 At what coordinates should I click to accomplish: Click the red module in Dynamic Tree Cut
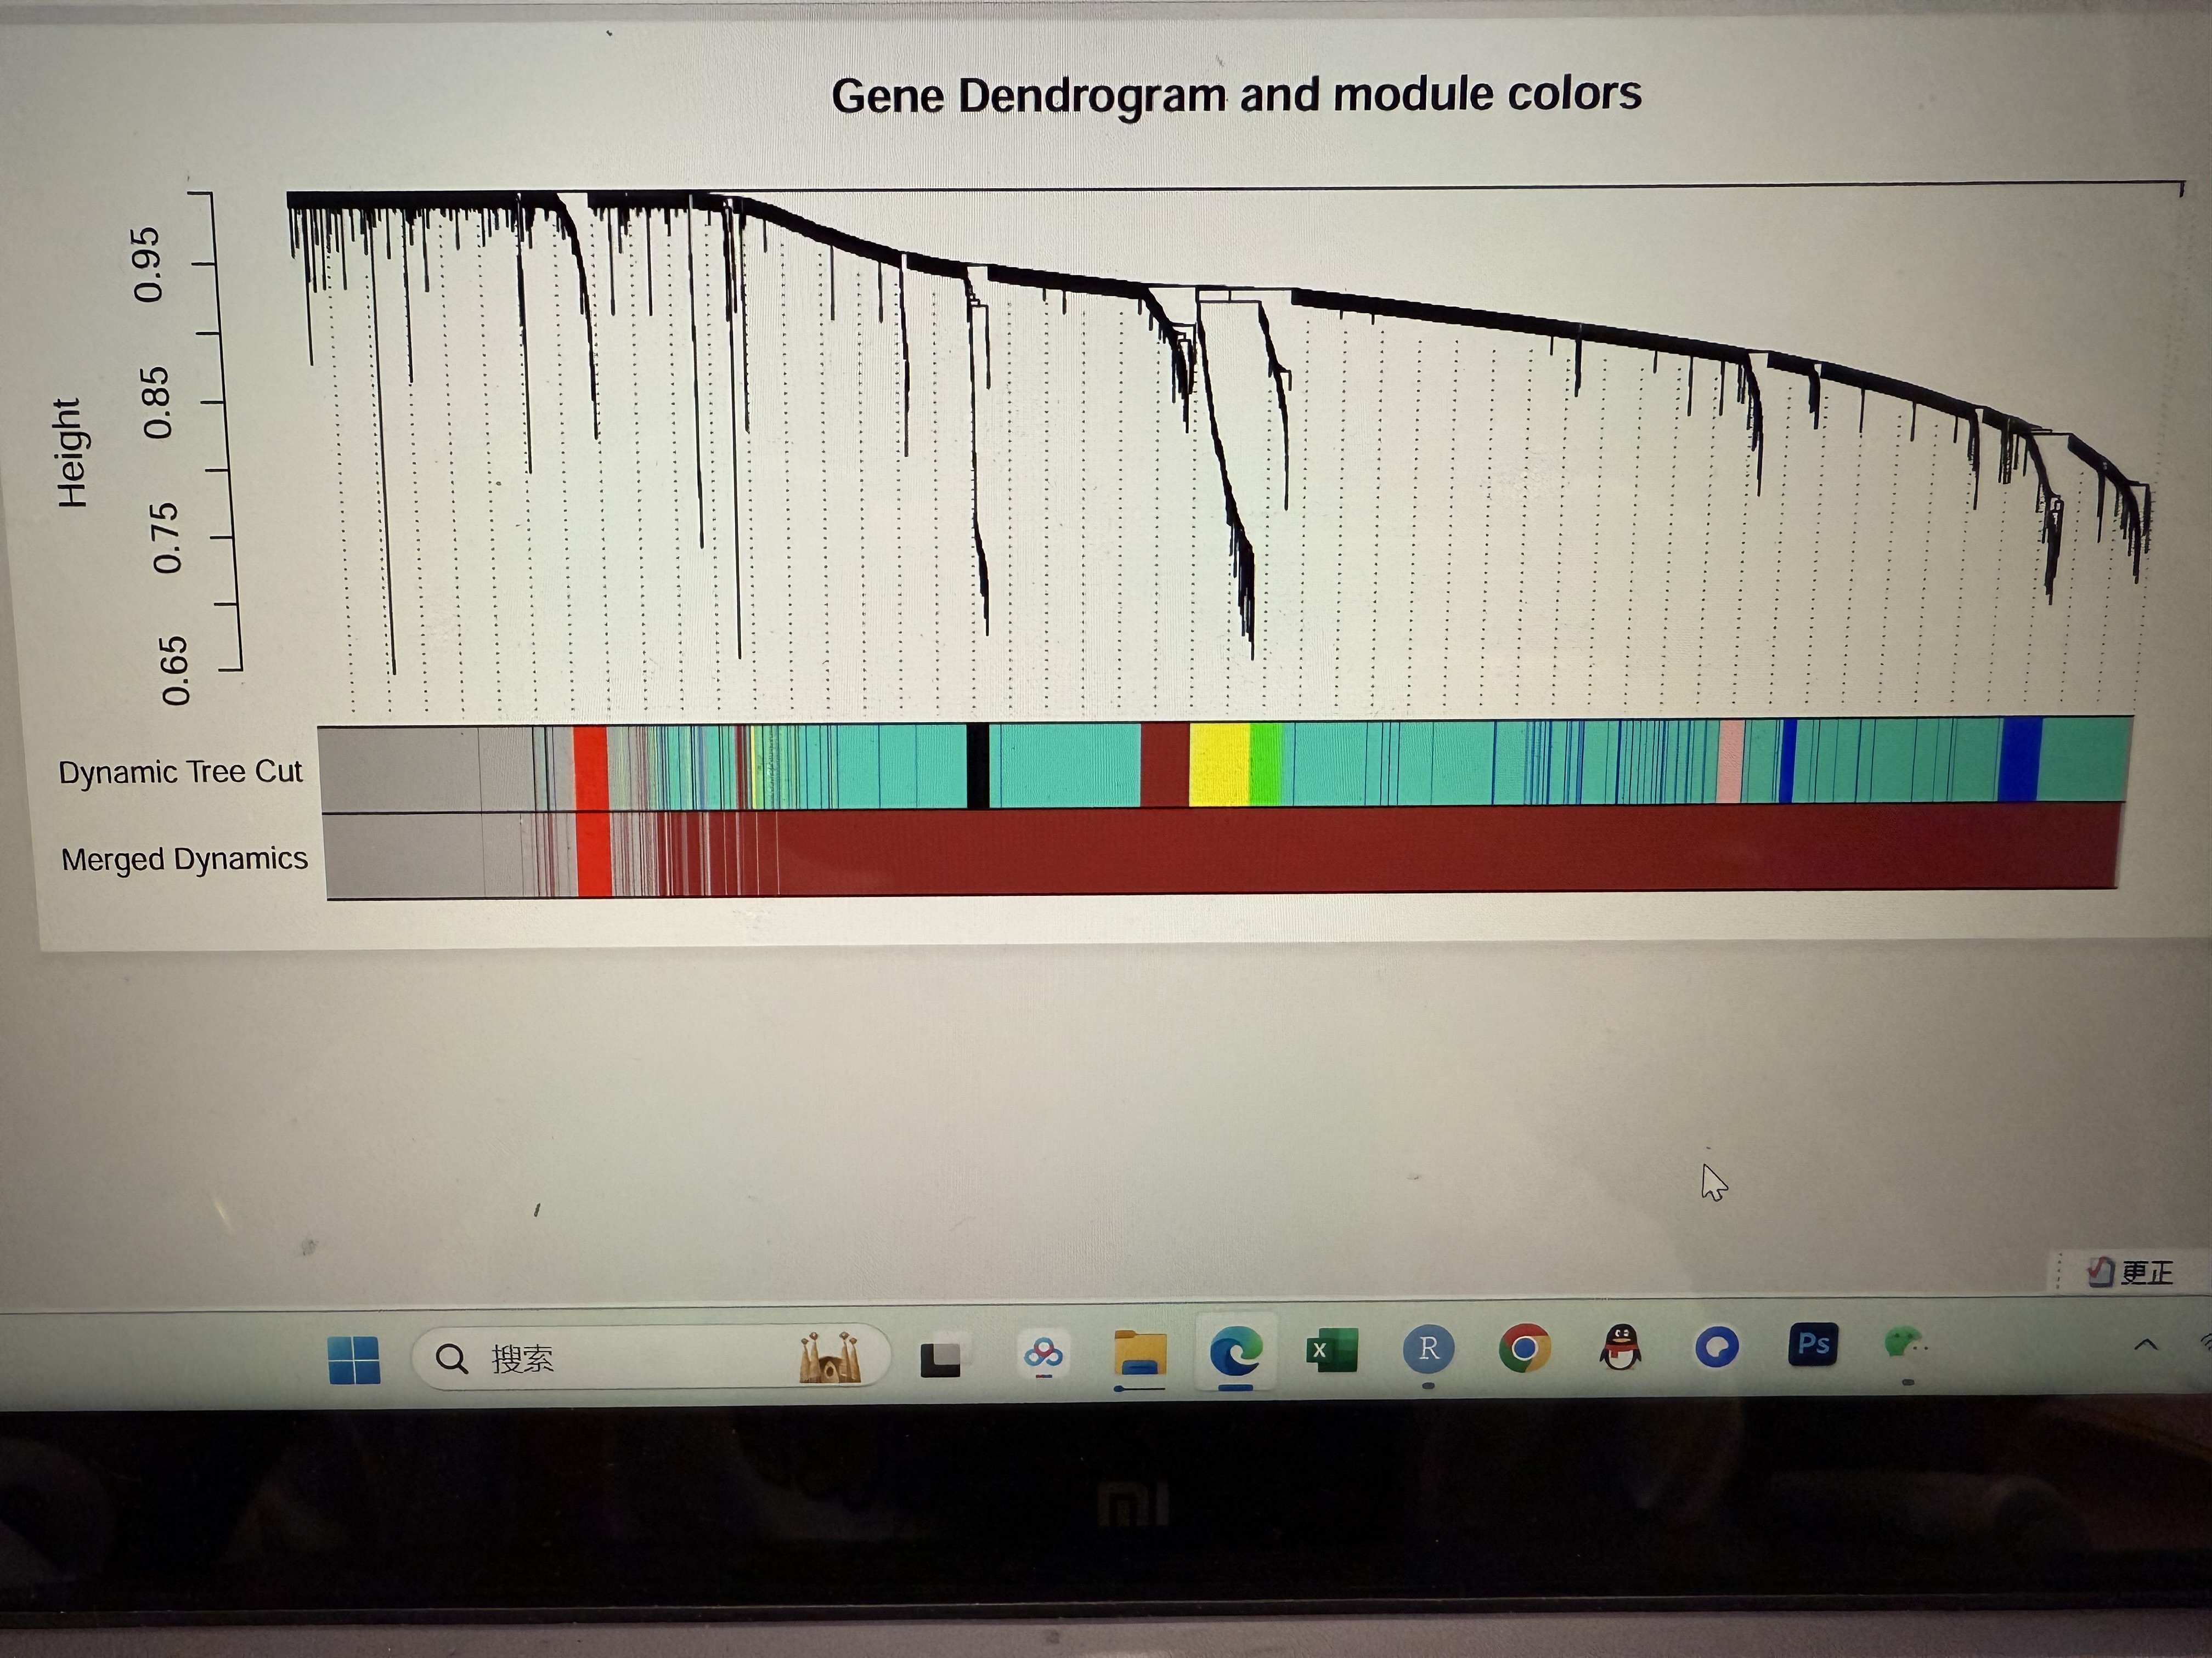pyautogui.click(x=591, y=768)
